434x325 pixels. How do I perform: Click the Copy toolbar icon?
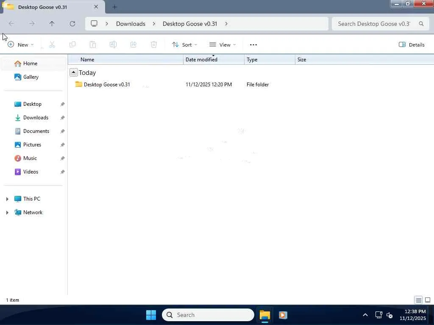pos(72,44)
